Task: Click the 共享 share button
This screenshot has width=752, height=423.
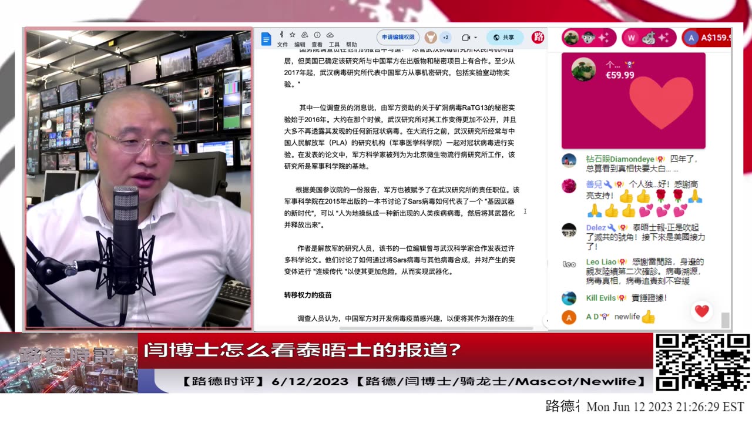Action: coord(505,37)
